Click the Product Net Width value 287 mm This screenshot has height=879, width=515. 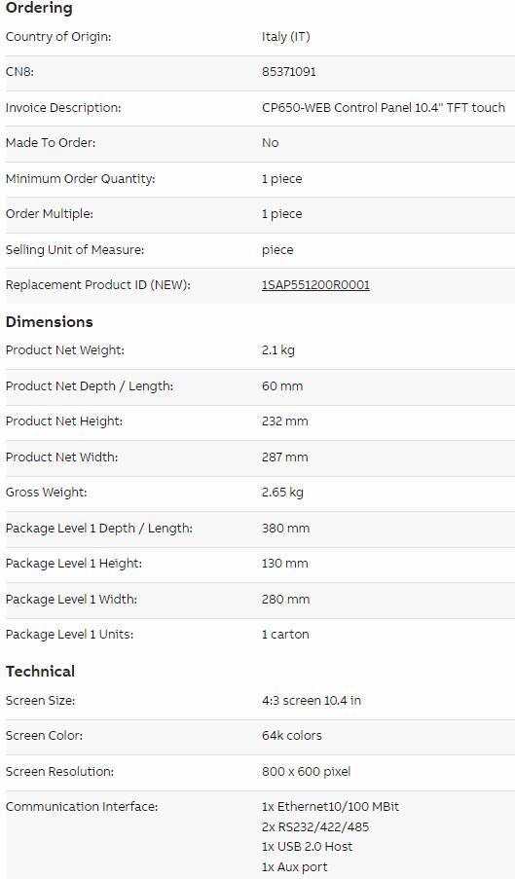[284, 457]
